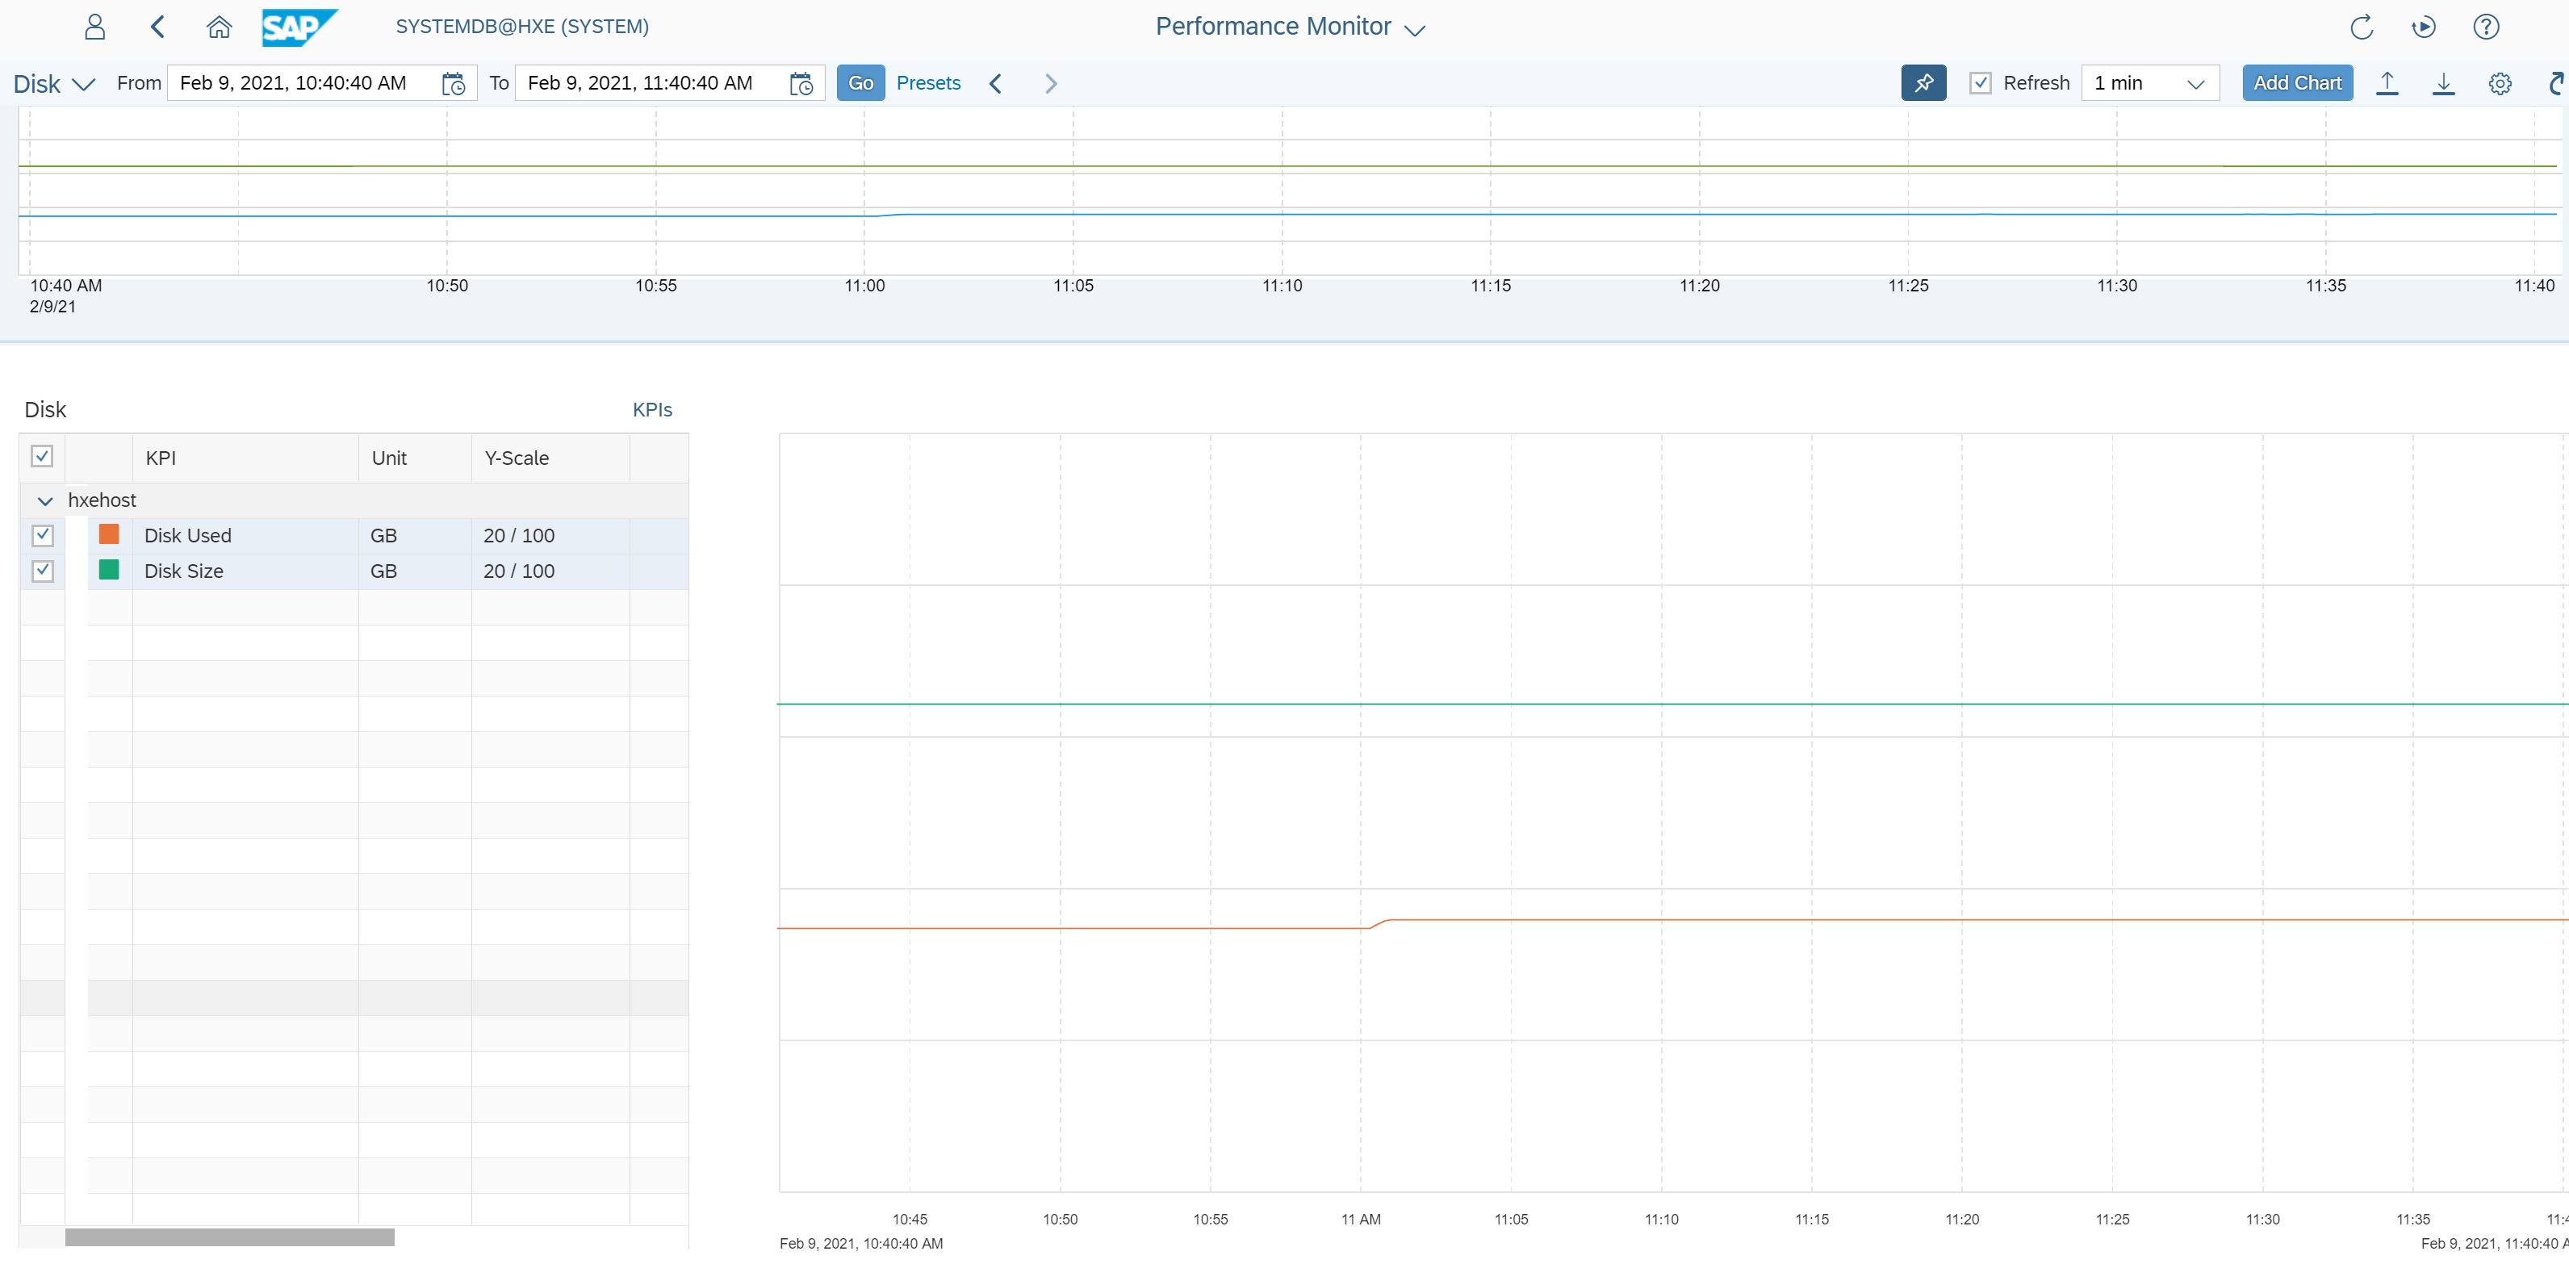The width and height of the screenshot is (2569, 1268).
Task: Open the From date calendar picker
Action: [454, 84]
